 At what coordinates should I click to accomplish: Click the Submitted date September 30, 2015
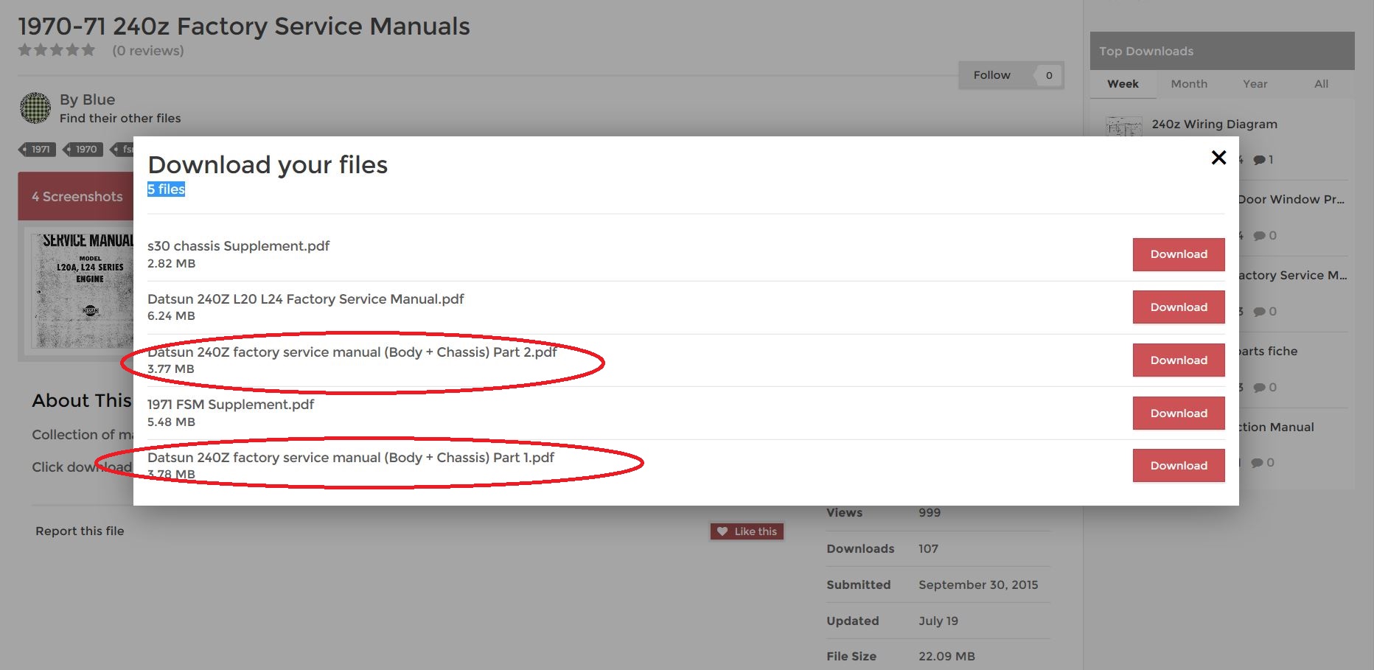(978, 585)
